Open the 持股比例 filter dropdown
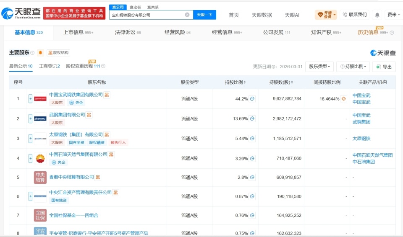This screenshot has width=403, height=237. pos(353,67)
